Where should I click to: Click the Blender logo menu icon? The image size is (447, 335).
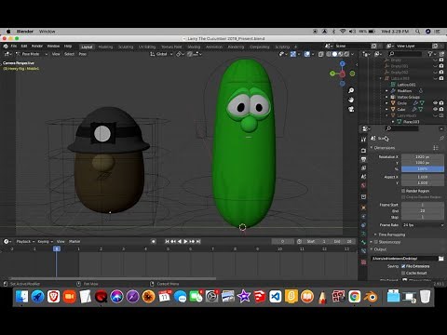click(x=6, y=47)
